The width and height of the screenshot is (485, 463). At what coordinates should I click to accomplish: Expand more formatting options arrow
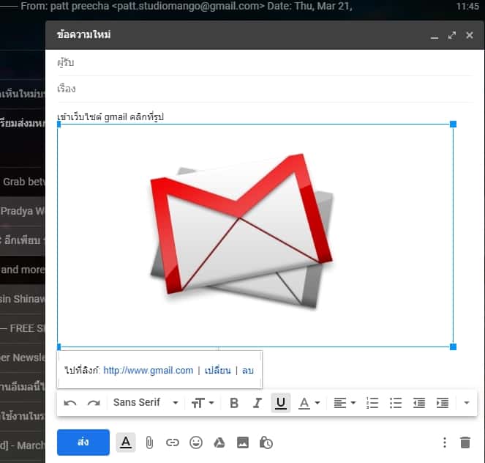[467, 403]
